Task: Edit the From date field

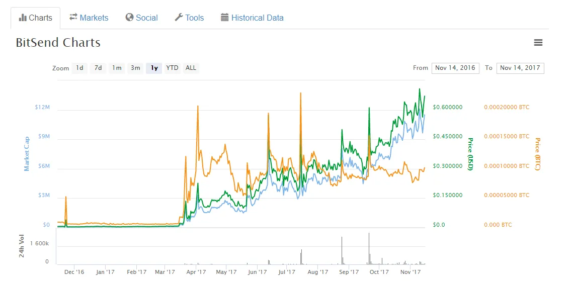Action: pyautogui.click(x=455, y=68)
